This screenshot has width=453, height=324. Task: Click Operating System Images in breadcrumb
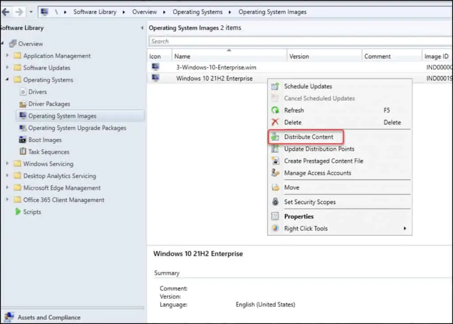coord(273,12)
